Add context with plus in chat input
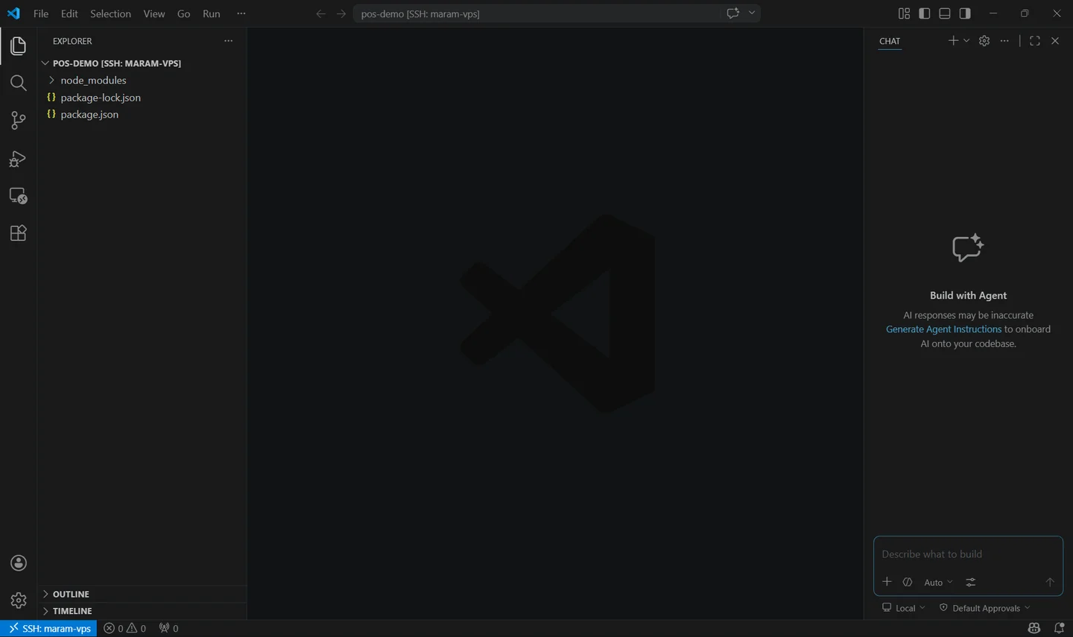This screenshot has height=637, width=1073. [887, 582]
